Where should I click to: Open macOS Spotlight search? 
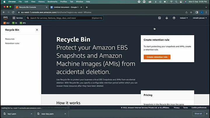pyautogui.click(x=176, y=2)
